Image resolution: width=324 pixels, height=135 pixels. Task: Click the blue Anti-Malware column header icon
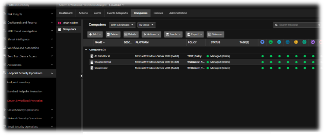pyautogui.click(x=262, y=42)
